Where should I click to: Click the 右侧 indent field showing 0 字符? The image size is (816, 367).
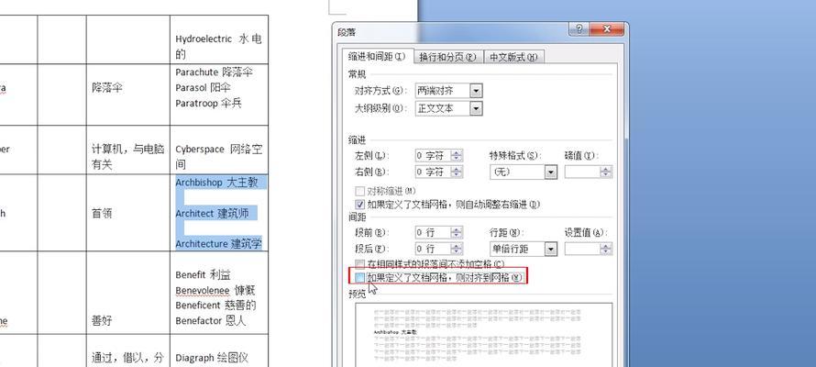pyautogui.click(x=433, y=172)
